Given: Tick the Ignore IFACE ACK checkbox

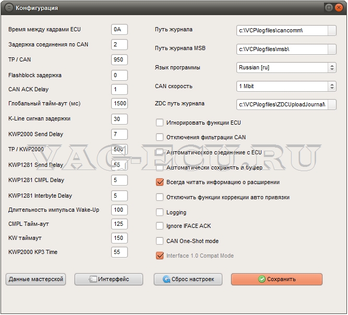Looking at the screenshot, I should click(x=160, y=226).
